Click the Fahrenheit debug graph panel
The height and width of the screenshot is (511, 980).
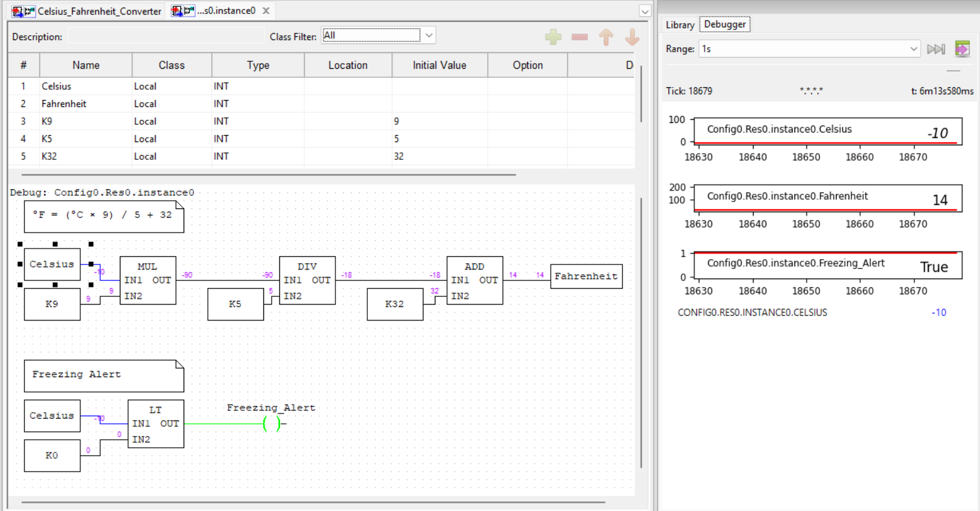point(828,198)
